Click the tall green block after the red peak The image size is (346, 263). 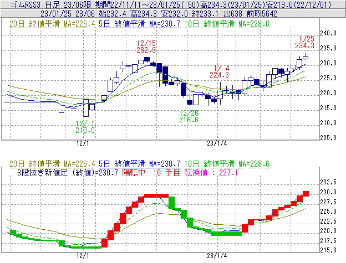[x=171, y=203]
